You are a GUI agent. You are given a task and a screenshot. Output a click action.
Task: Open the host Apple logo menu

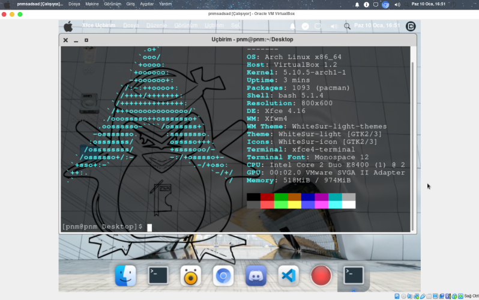7,4
